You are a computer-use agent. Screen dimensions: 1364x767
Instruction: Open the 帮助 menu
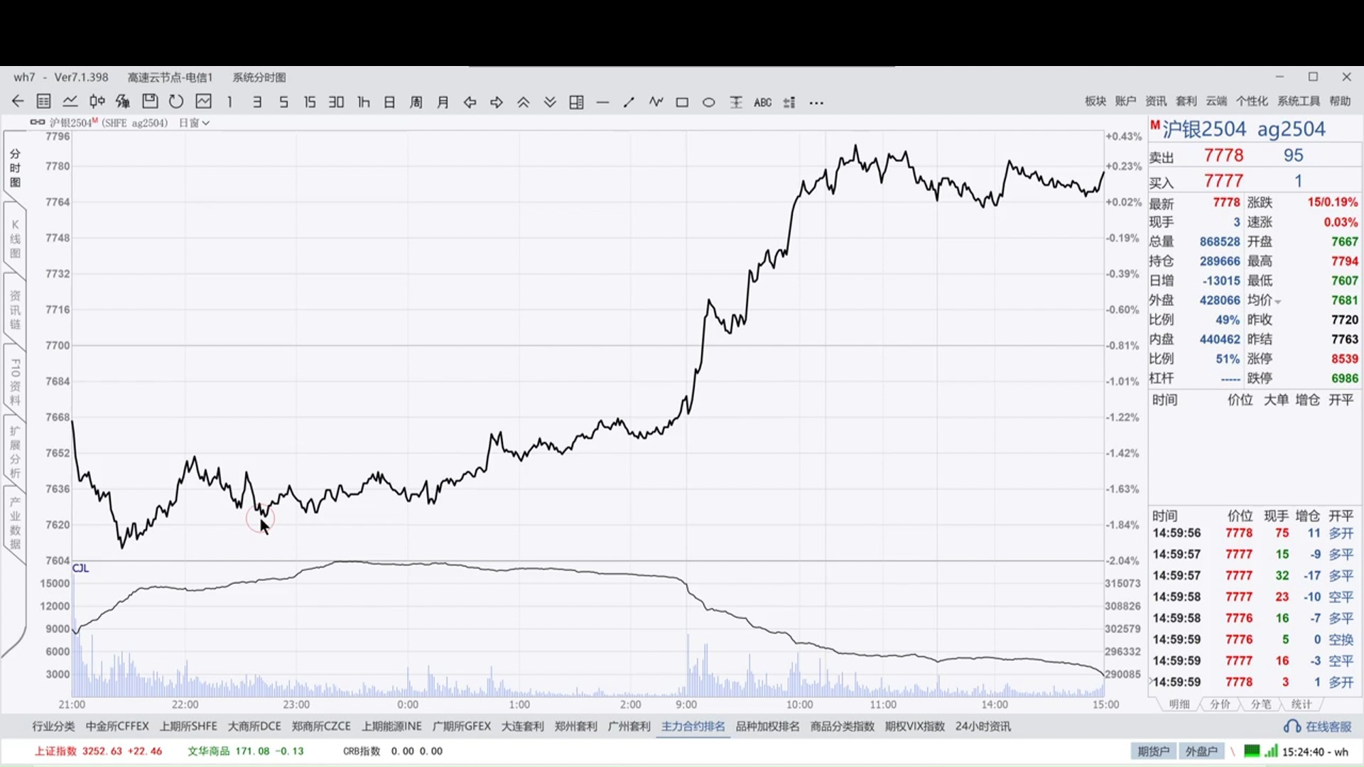tap(1340, 101)
